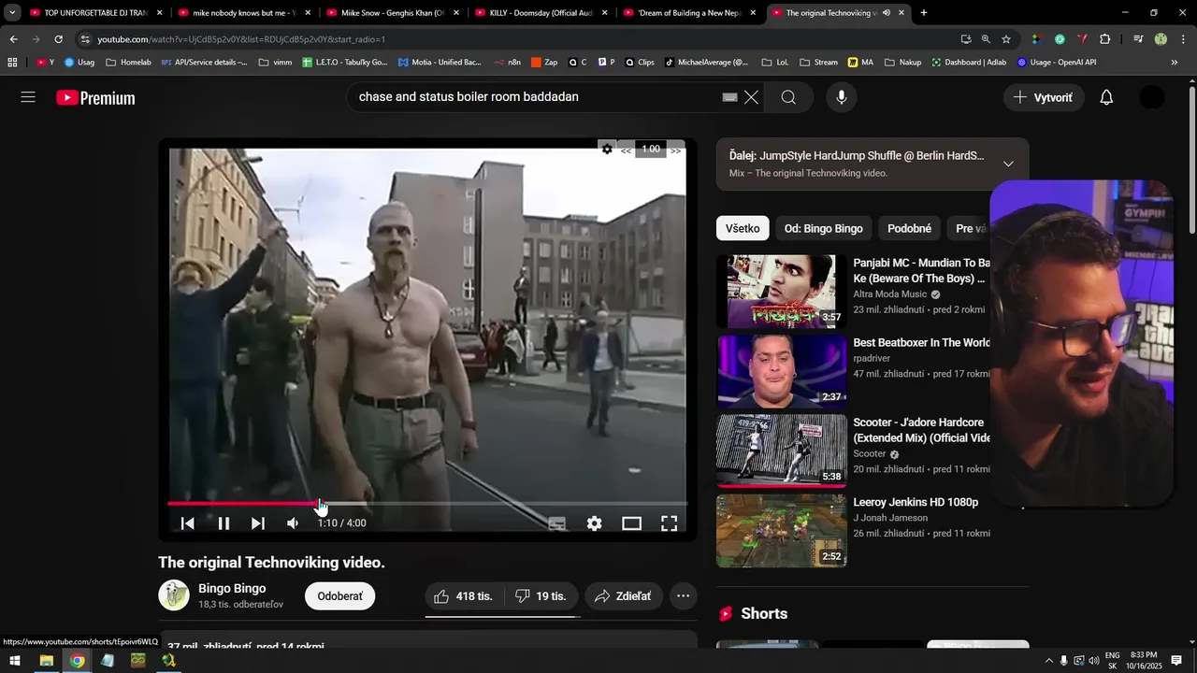This screenshot has width=1197, height=673.
Task: Clear the search box with the X
Action: (751, 97)
